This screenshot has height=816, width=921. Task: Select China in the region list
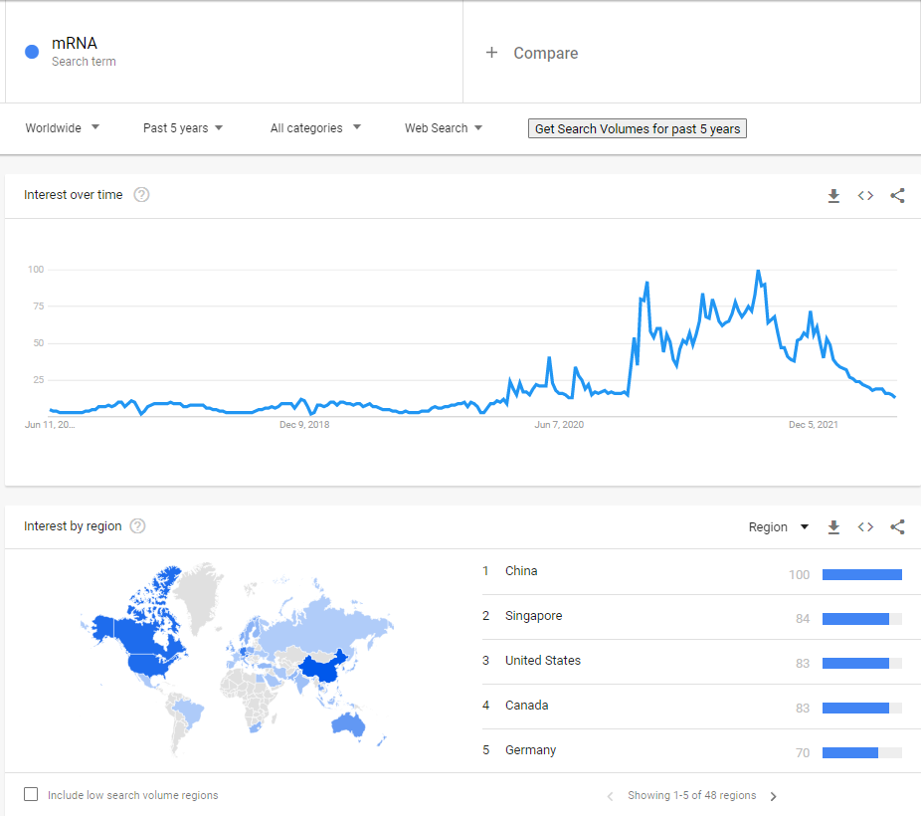pos(521,571)
